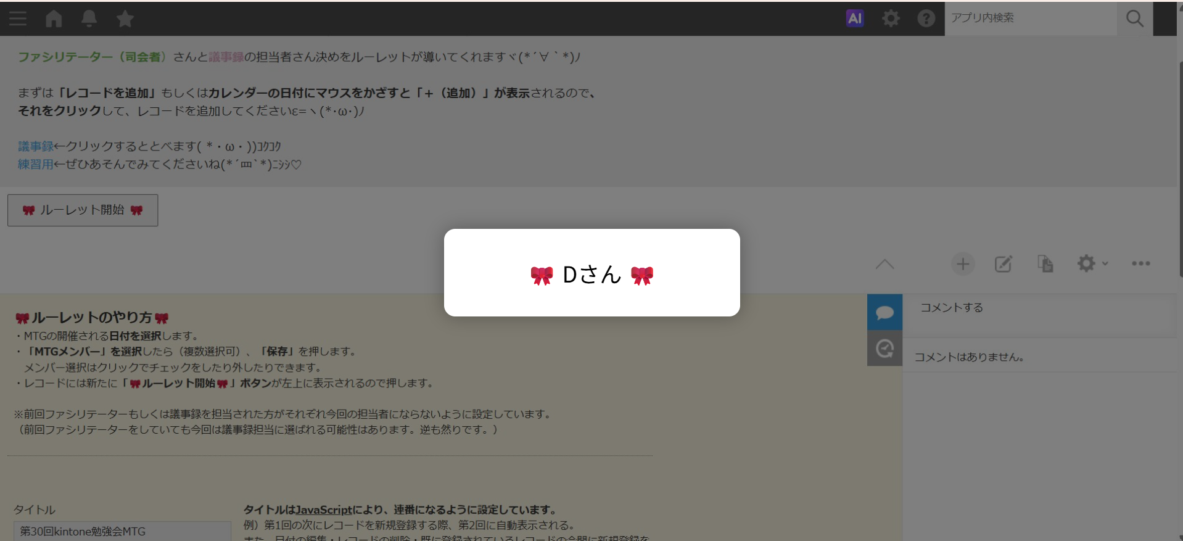1183x541 pixels.
Task: Open the 練習用 link
Action: point(36,165)
